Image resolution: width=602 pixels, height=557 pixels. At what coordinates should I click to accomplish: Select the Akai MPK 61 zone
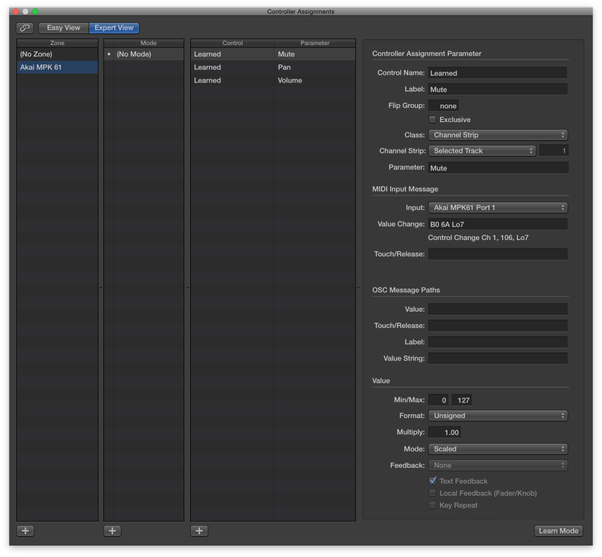click(57, 67)
